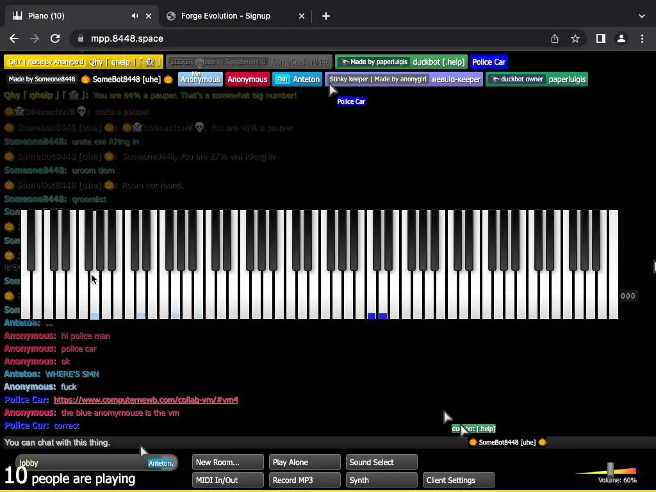Open Client Settings
656x492 pixels.
459,480
